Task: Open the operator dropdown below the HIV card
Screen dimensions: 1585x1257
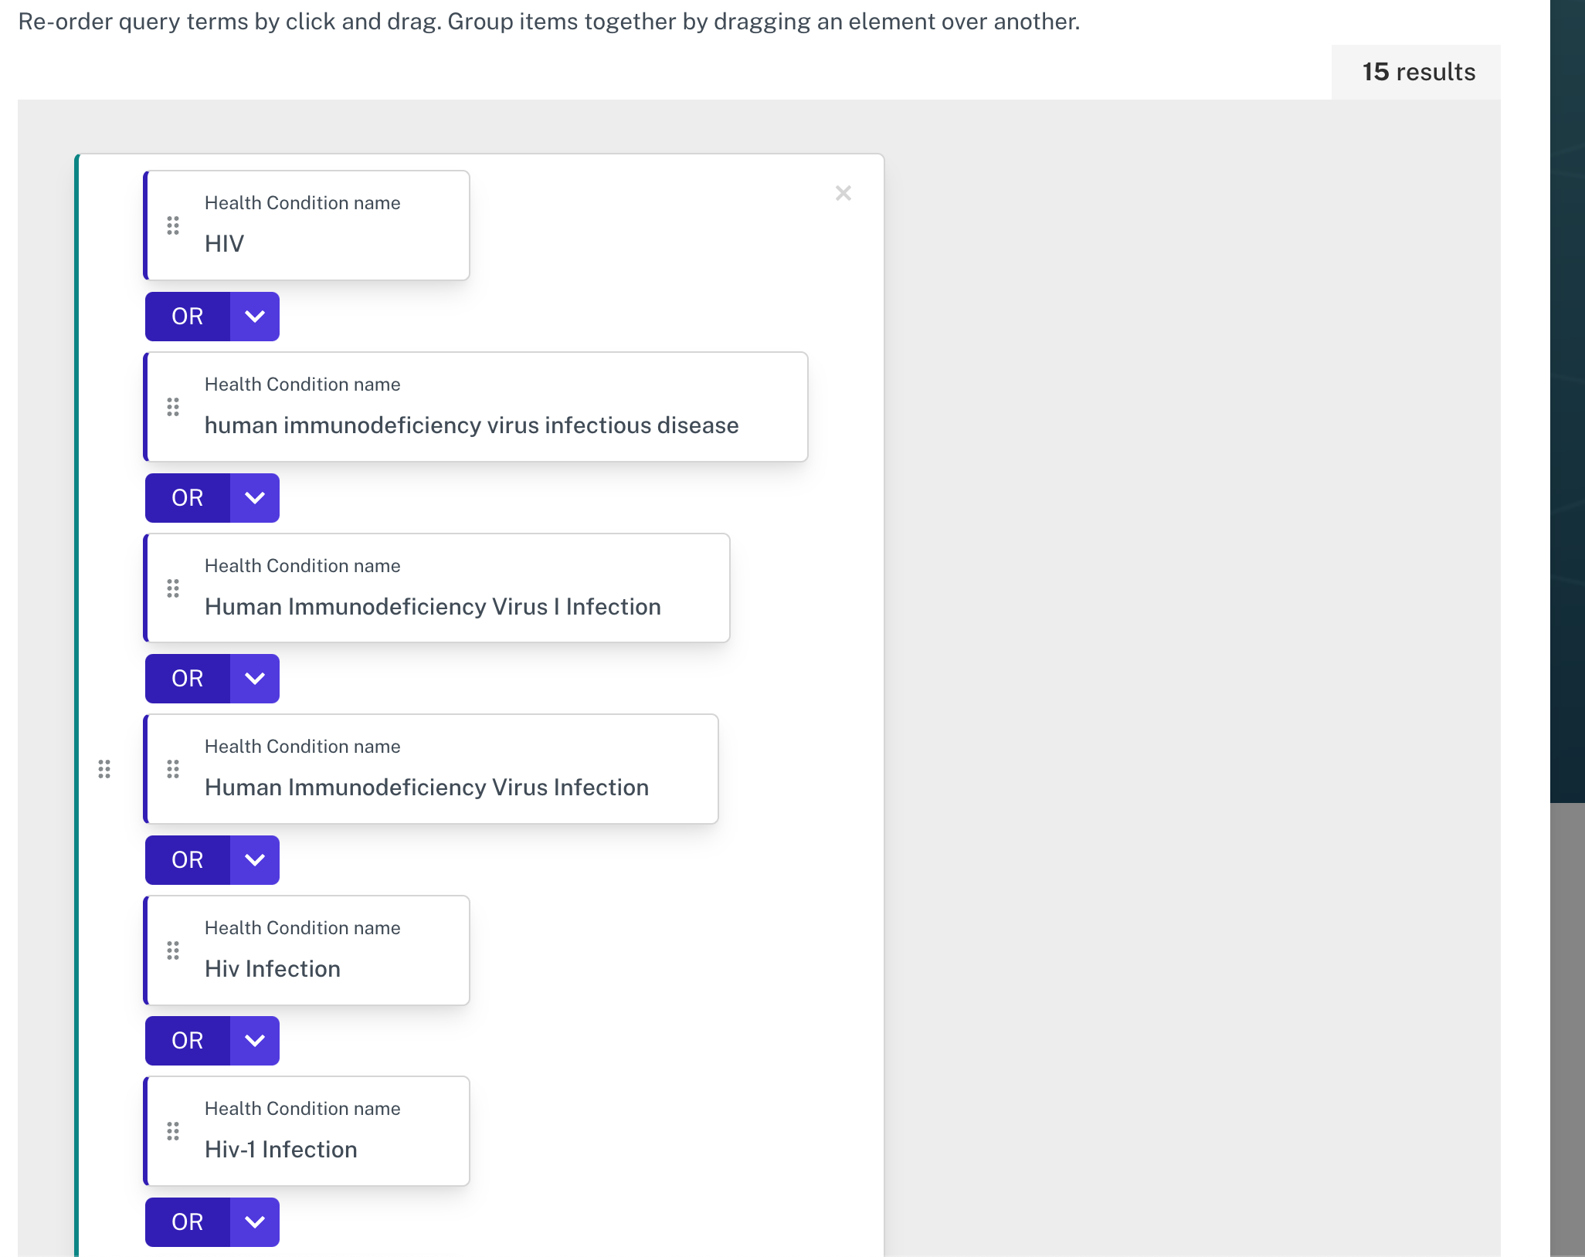Action: click(x=255, y=316)
